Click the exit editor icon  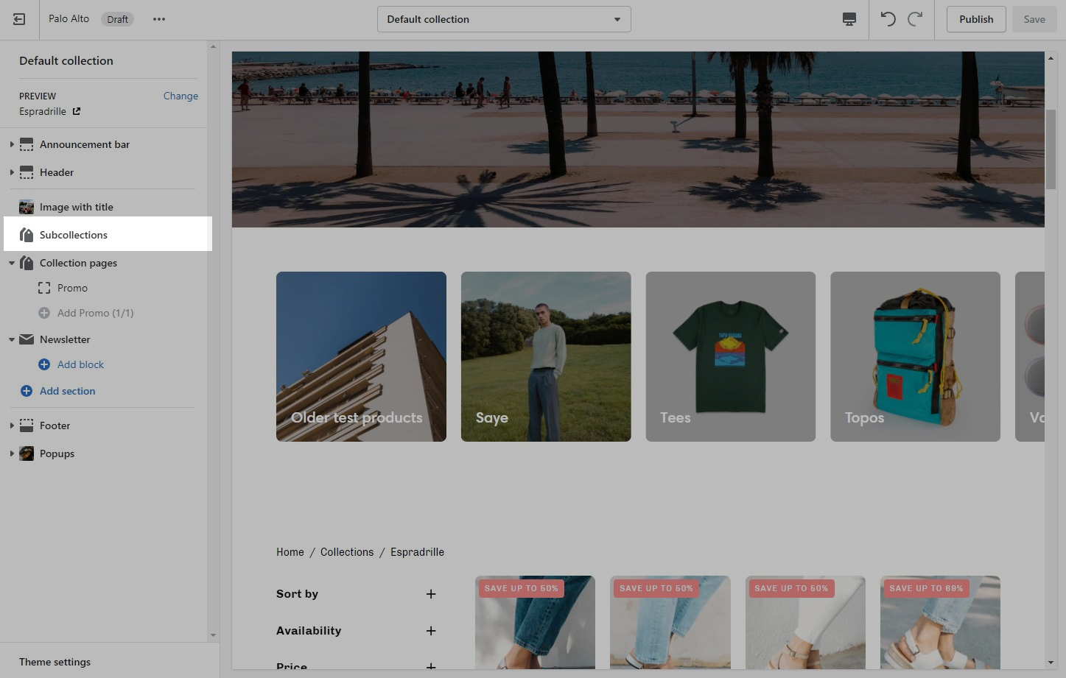coord(19,19)
